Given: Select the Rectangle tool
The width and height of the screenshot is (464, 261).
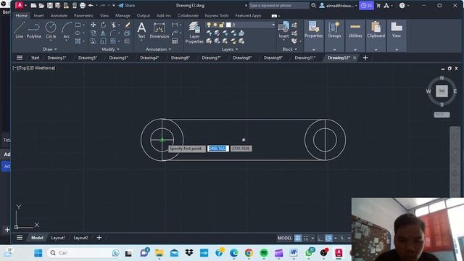Looking at the screenshot, I should (x=78, y=25).
